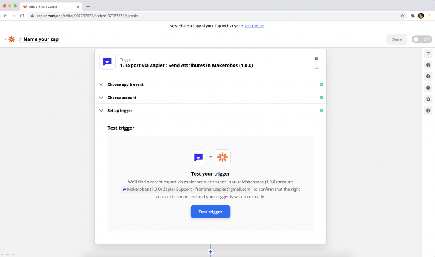
Task: Click the pencil icon to rename the zap
Action: tap(20, 39)
